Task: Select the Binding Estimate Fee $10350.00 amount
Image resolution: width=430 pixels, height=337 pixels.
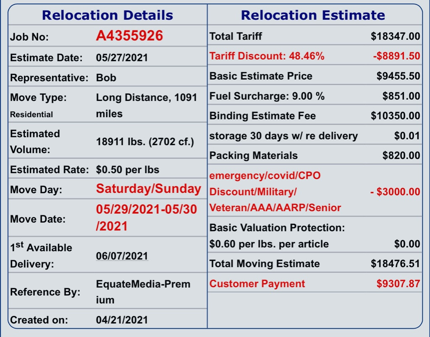Action: coord(395,116)
